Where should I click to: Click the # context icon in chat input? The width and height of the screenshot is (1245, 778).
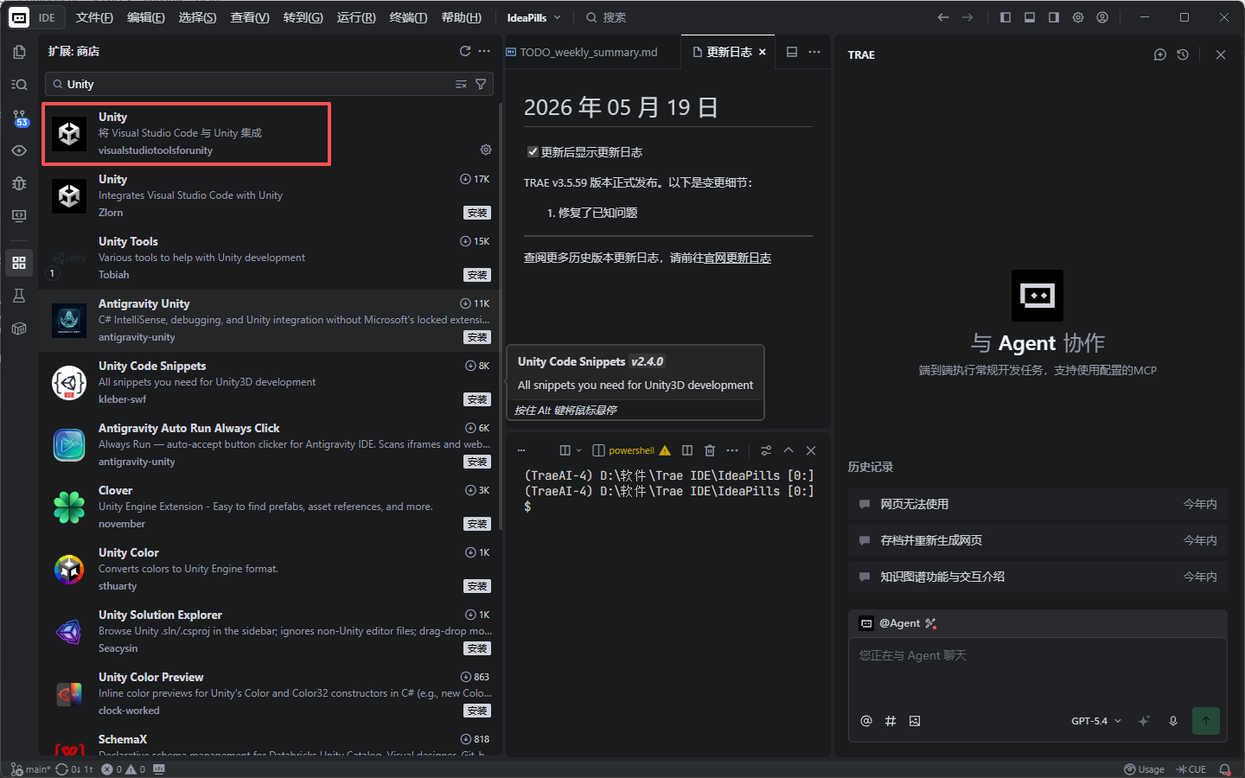tap(891, 721)
